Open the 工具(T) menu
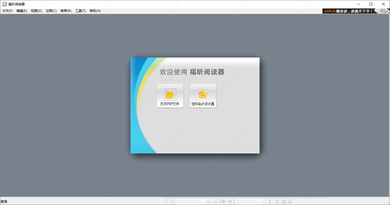The width and height of the screenshot is (390, 205). click(81, 11)
